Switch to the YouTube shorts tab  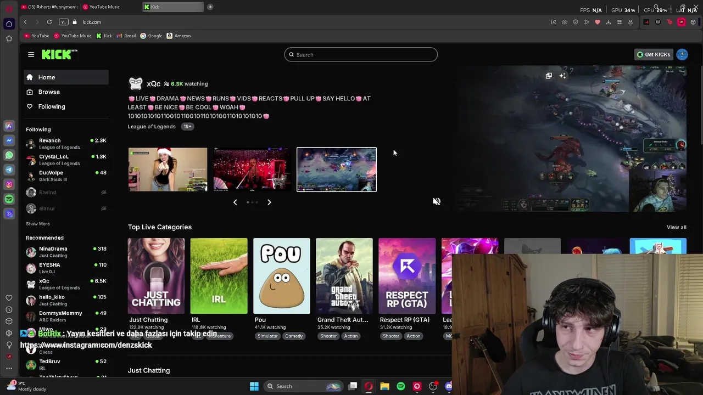[x=49, y=7]
